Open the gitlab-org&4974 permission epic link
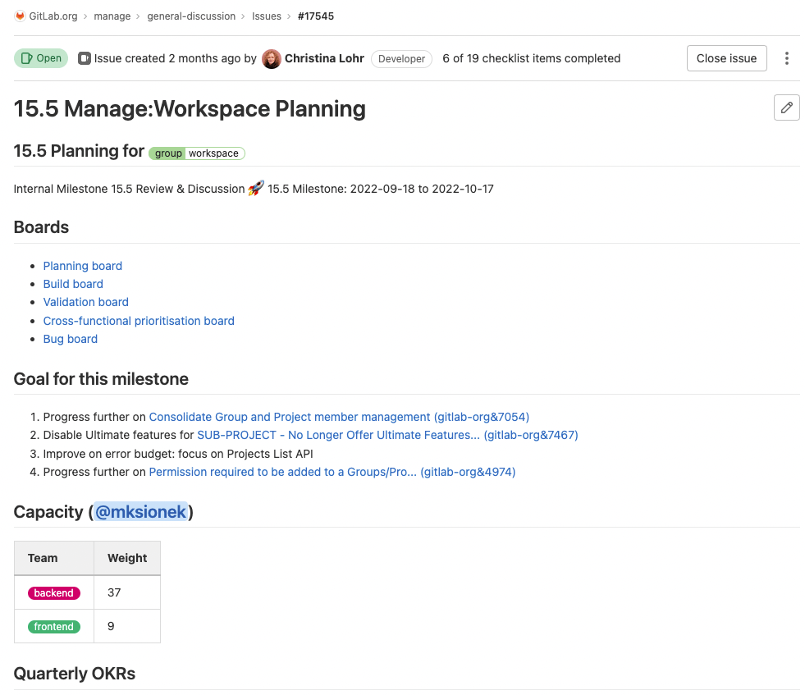This screenshot has height=695, width=805. point(332,472)
